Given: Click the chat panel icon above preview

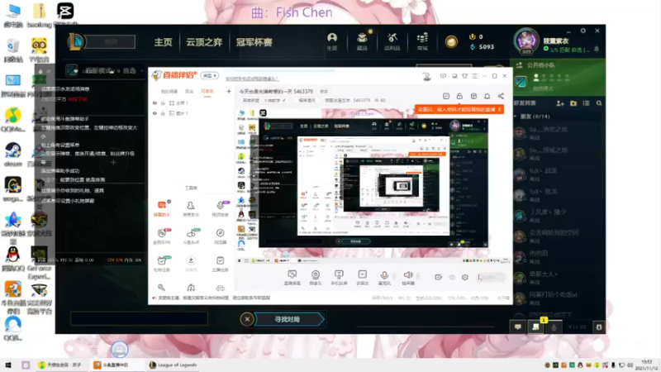Looking at the screenshot, I should click(446, 96).
